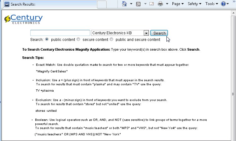This screenshot has height=141, width=236.
Task: Click the Search Results tab page icon
Action: (x=7, y=4)
